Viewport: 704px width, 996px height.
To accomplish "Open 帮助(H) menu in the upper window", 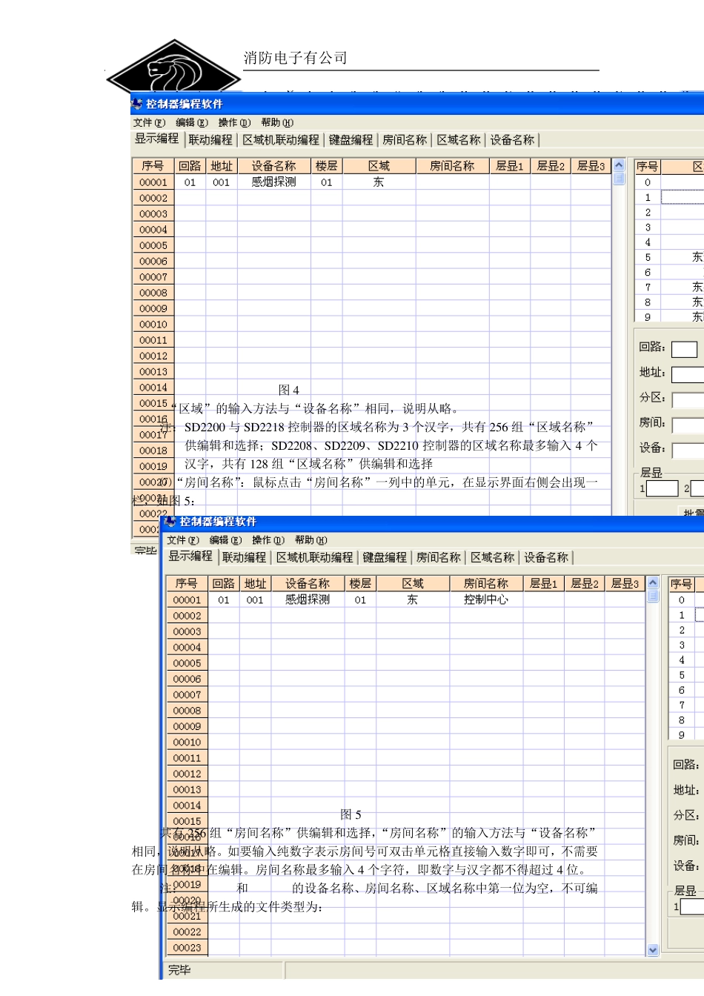I will pyautogui.click(x=277, y=122).
